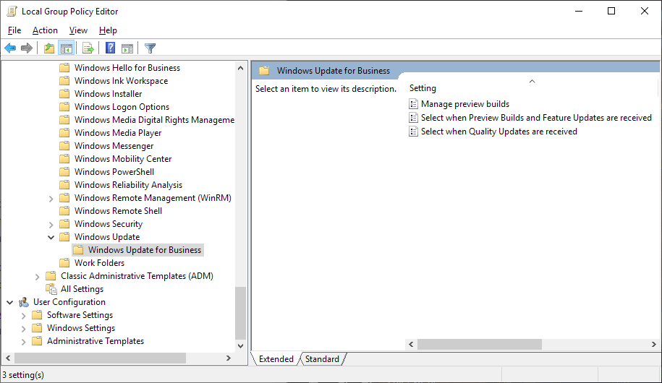Maximize the Local Group Policy Editor window
Image resolution: width=662 pixels, height=383 pixels.
[x=611, y=11]
